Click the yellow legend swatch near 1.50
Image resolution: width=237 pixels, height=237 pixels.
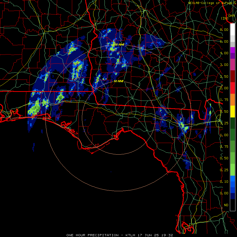tap(233, 111)
